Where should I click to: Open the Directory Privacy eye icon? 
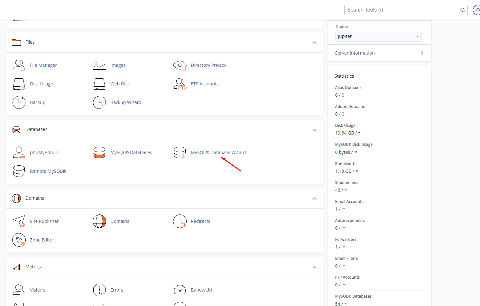pos(180,65)
